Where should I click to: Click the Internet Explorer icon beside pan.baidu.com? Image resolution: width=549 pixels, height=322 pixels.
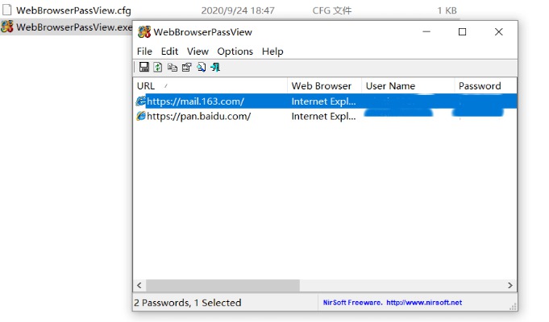141,116
